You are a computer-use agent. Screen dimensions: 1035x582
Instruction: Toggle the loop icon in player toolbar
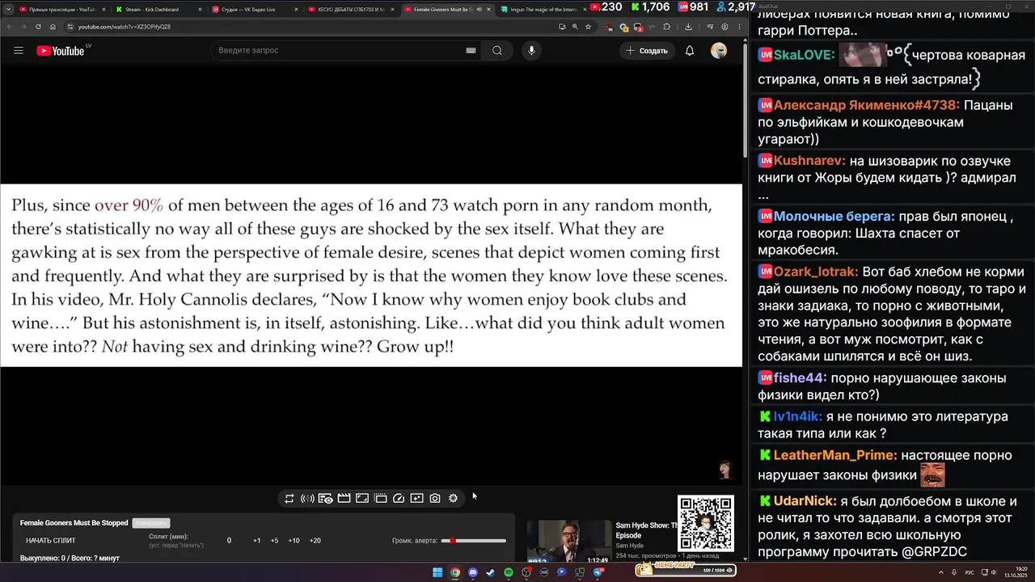pos(289,499)
